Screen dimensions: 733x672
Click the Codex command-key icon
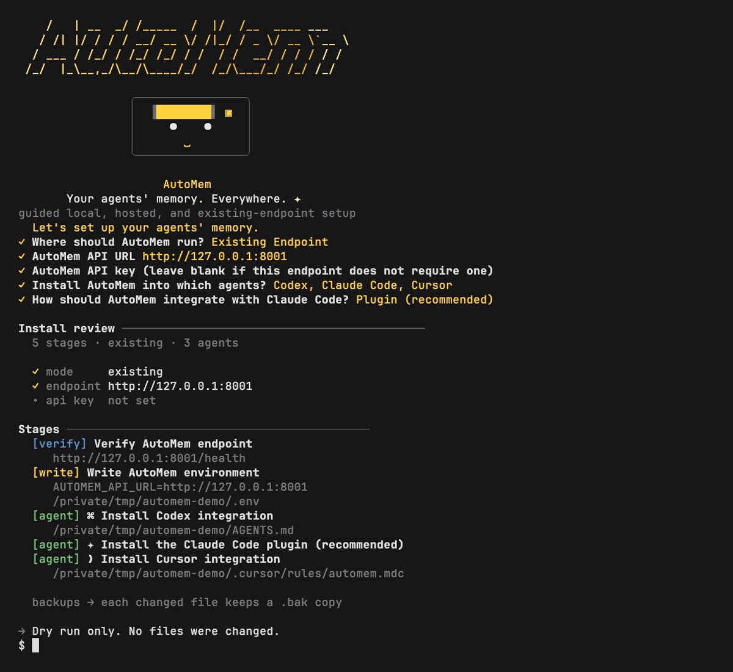tap(90, 516)
